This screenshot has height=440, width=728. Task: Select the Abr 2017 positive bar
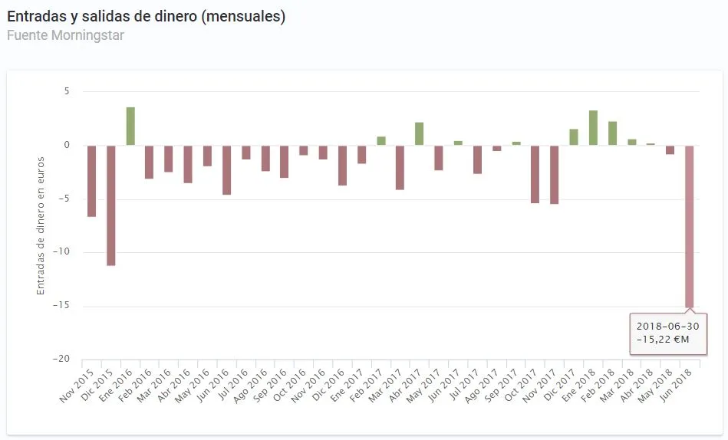pos(419,134)
